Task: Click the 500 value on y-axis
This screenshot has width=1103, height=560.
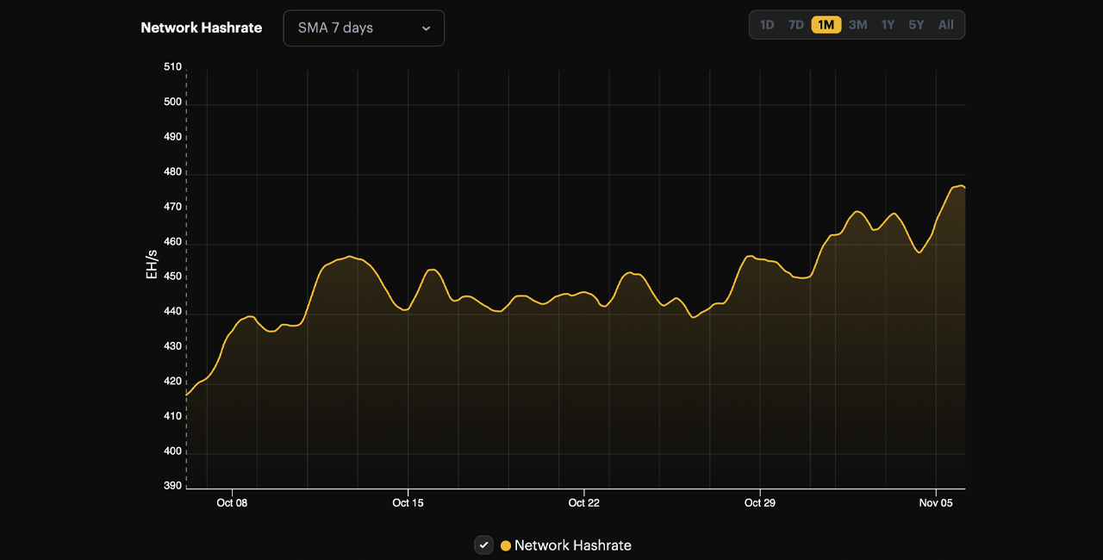Action: coord(172,102)
